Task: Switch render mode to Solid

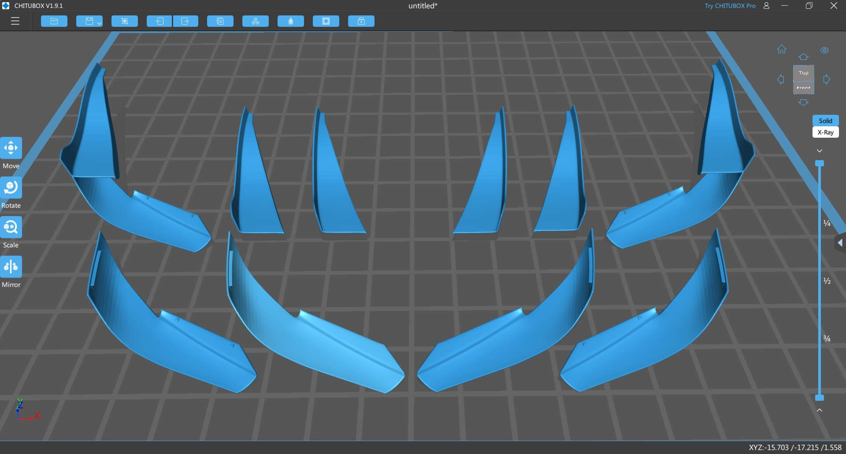Action: (x=825, y=121)
